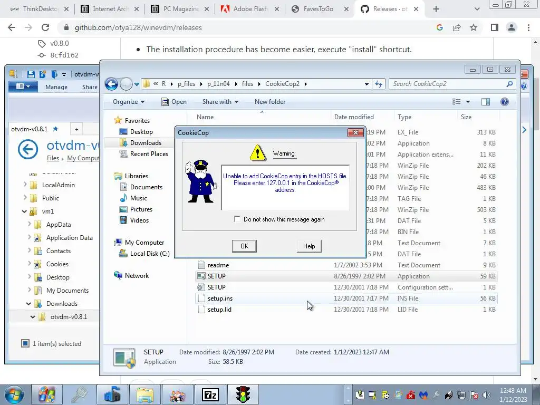
Task: Close the CookieCop warning dialog
Action: 355,132
